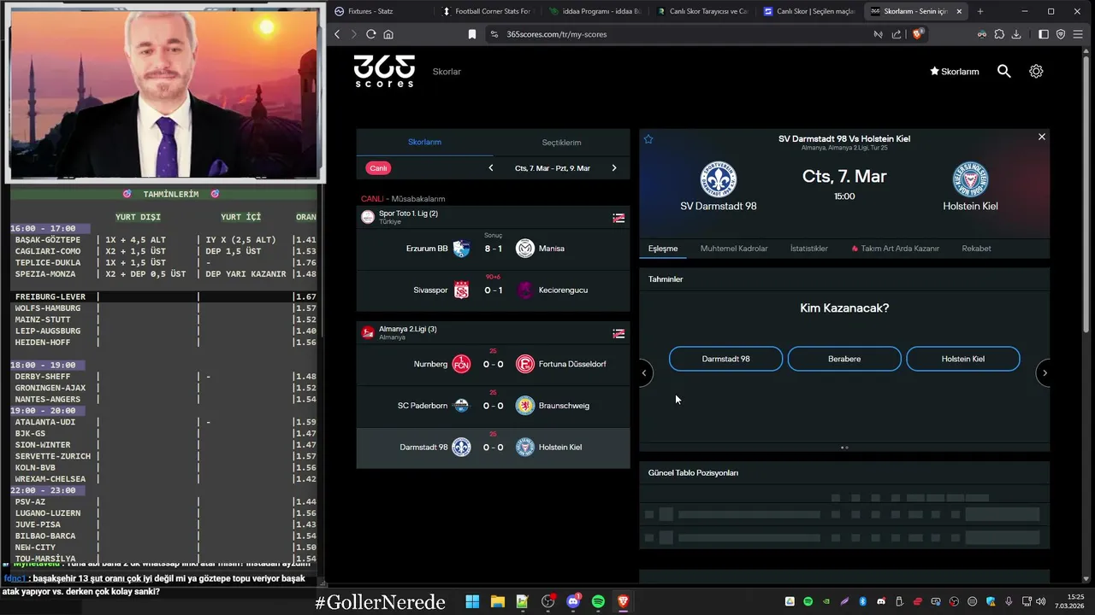Toggle the Canlı live filter
This screenshot has height=615, width=1095.
[x=378, y=168]
